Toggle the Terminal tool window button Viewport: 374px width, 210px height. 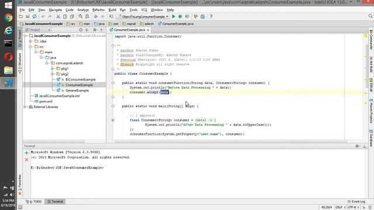point(55,202)
